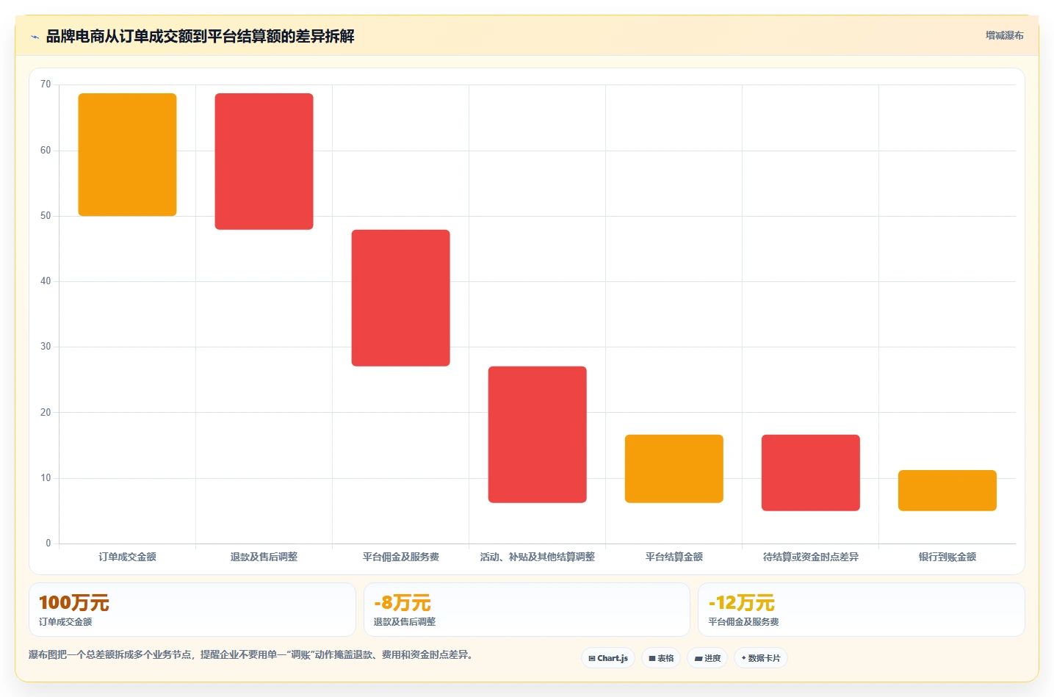Select the red 活动、补贴及其他结算调整 bar
The height and width of the screenshot is (697, 1054).
[x=538, y=435]
